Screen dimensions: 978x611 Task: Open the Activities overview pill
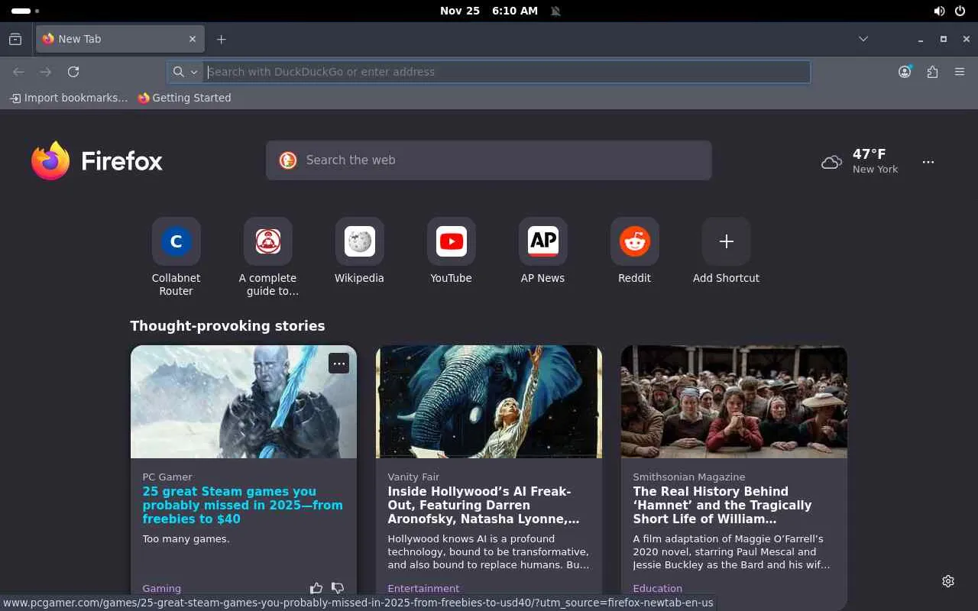(25, 11)
